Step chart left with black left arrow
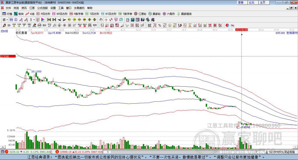Screen dimensions: 298x160 click(59, 20)
